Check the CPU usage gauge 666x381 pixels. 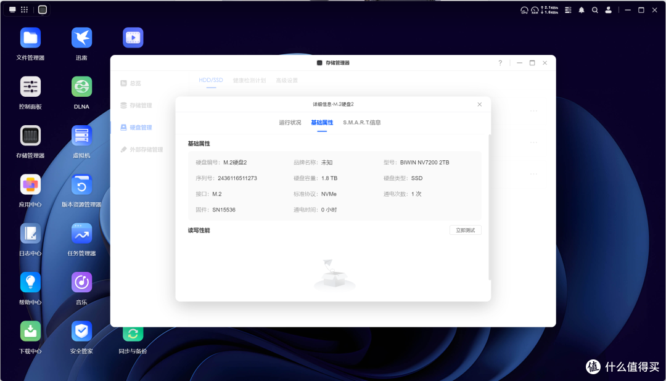tap(525, 10)
